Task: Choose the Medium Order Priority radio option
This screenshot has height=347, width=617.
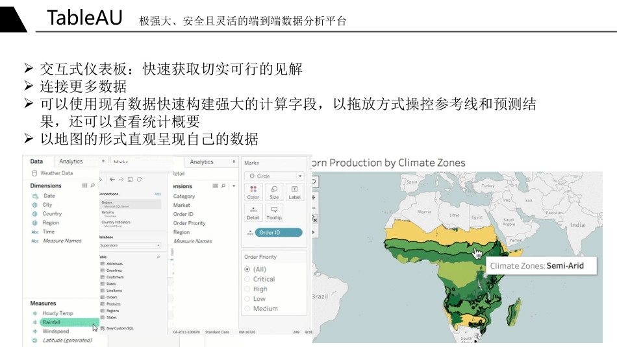Action: pos(247,309)
